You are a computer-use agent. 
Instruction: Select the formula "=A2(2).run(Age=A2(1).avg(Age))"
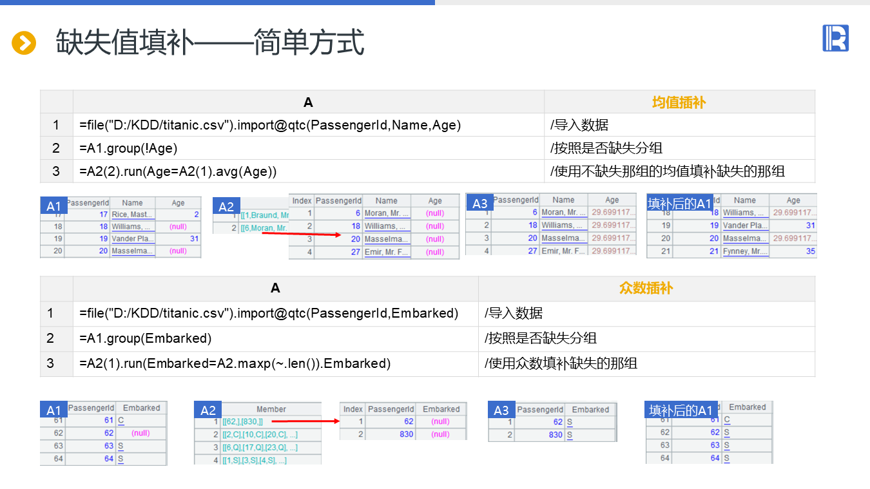pos(178,171)
